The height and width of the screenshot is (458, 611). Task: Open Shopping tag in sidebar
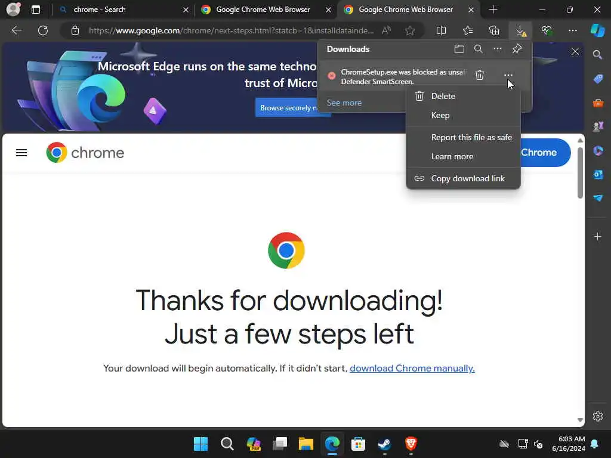coord(598,79)
